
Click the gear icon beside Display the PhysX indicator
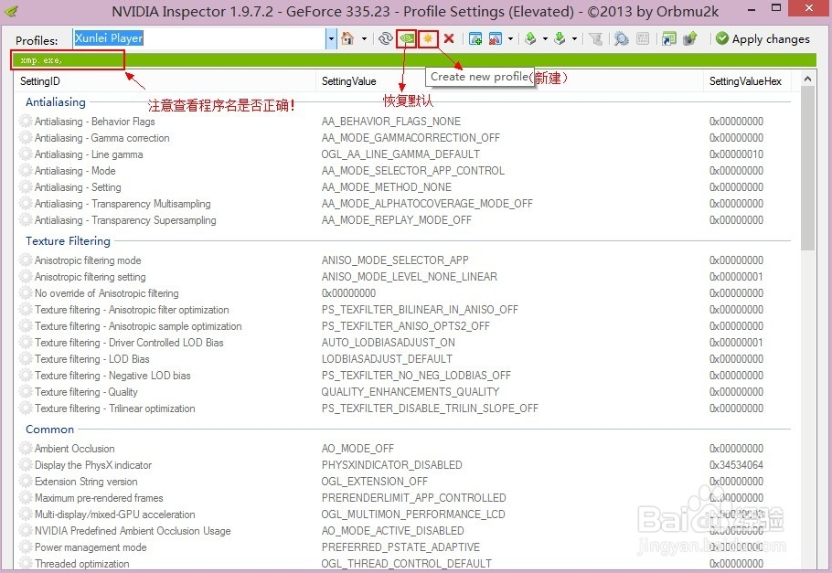26,465
